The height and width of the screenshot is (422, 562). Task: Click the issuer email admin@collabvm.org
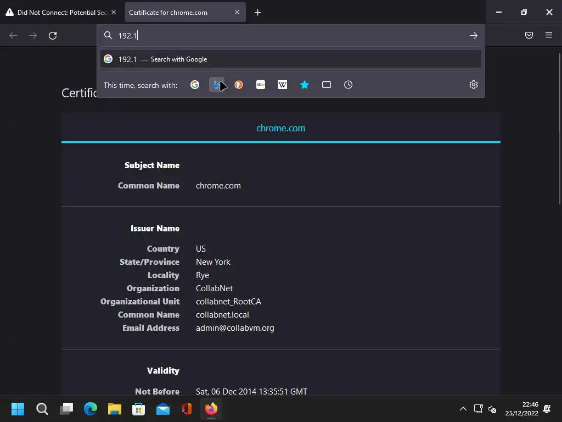(x=235, y=328)
